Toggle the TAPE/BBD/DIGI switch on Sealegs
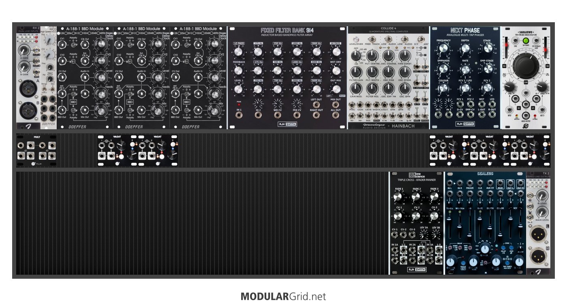Screen dimensions: 567x305 (x=470, y=248)
